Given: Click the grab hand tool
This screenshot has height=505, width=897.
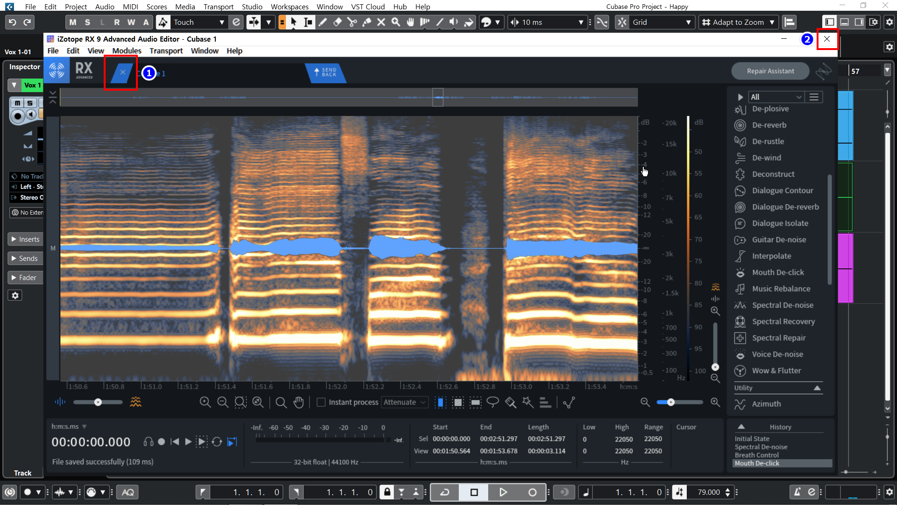Looking at the screenshot, I should tap(299, 402).
